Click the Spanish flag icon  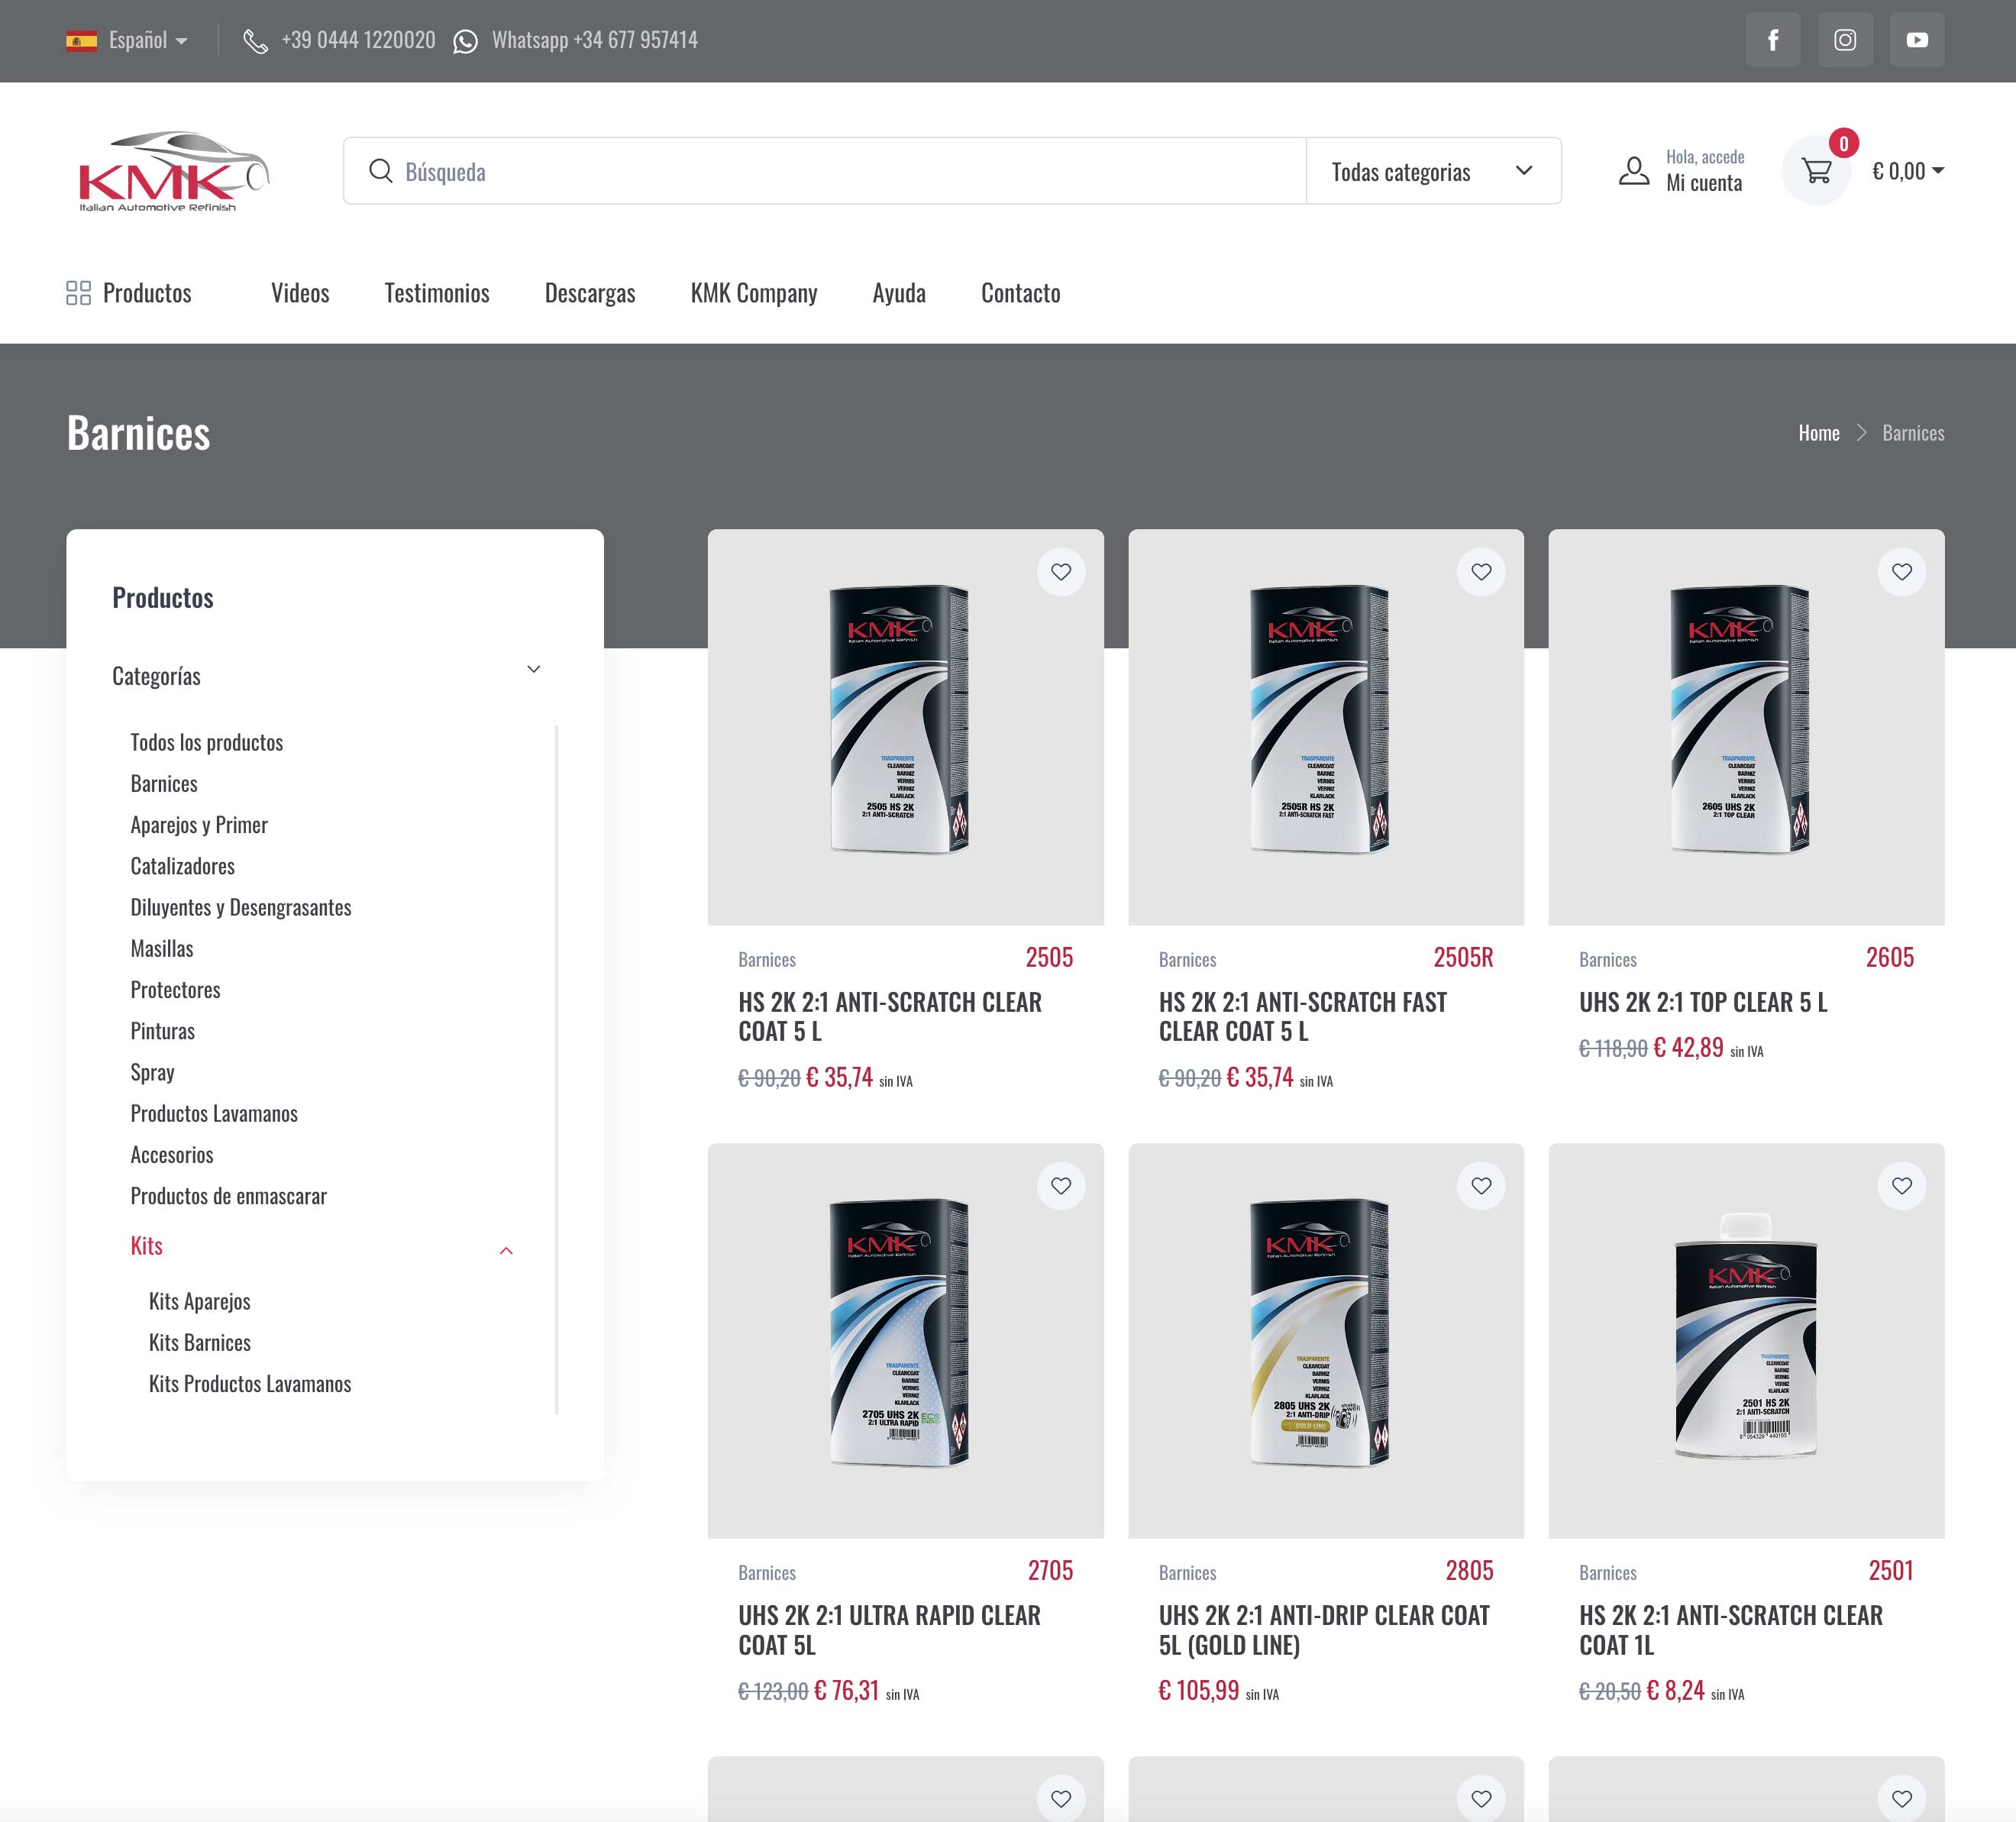81,41
